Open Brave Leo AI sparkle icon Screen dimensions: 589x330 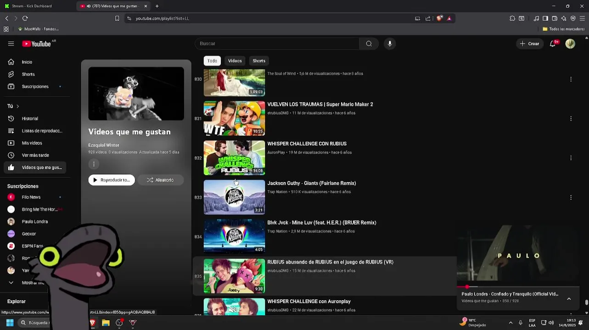564,18
